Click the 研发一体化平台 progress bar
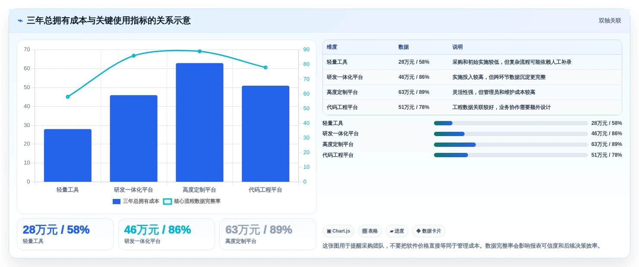This screenshot has width=639, height=267. 511,134
